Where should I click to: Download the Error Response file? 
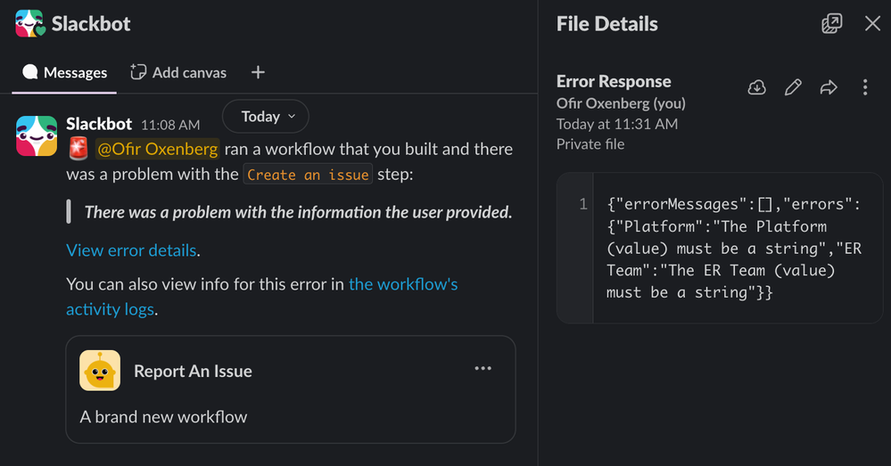(x=757, y=87)
